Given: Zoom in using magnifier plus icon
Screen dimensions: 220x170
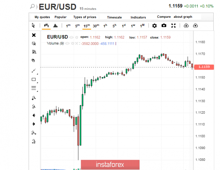Looking at the screenshot, I should (x=34, y=98).
